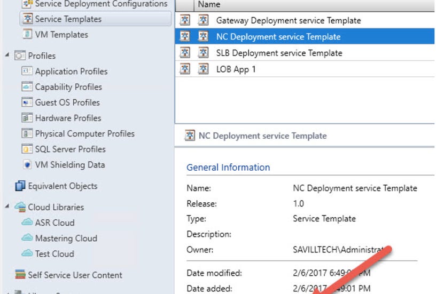Click the Profiles folder icon
Image resolution: width=436 pixels, height=294 pixels.
coord(20,55)
